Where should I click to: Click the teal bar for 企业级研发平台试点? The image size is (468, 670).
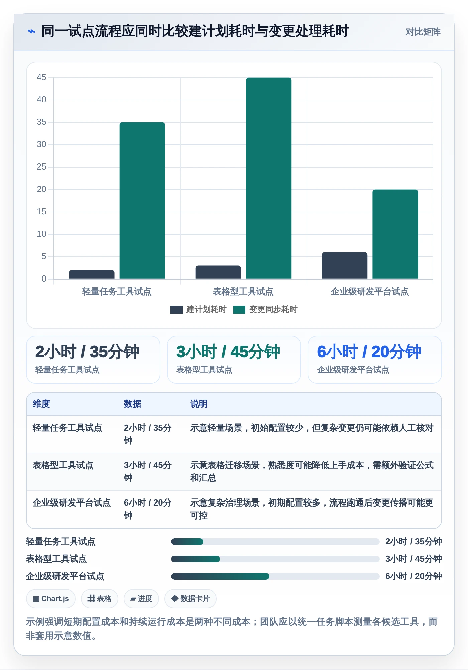pyautogui.click(x=395, y=234)
